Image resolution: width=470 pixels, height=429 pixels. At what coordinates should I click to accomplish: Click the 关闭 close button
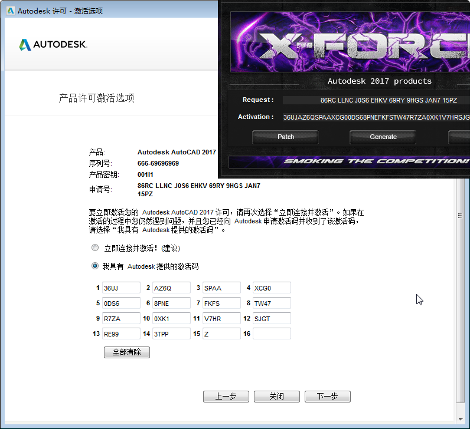coord(277,397)
